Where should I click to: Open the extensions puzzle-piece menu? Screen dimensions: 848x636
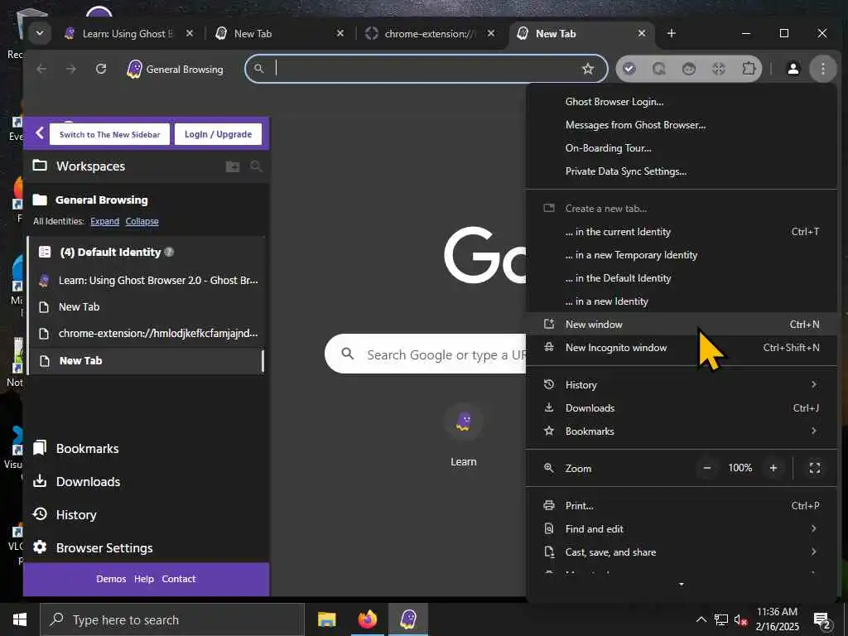click(x=749, y=69)
